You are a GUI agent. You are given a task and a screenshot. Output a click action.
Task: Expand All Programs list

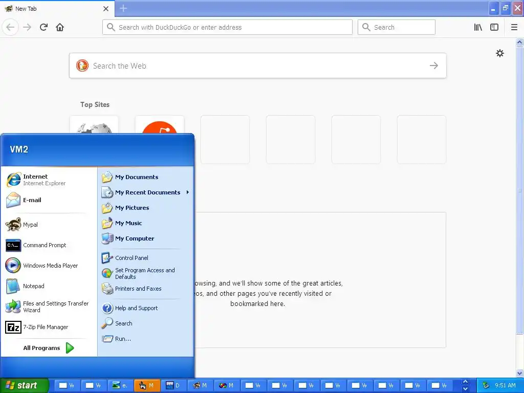(49, 348)
